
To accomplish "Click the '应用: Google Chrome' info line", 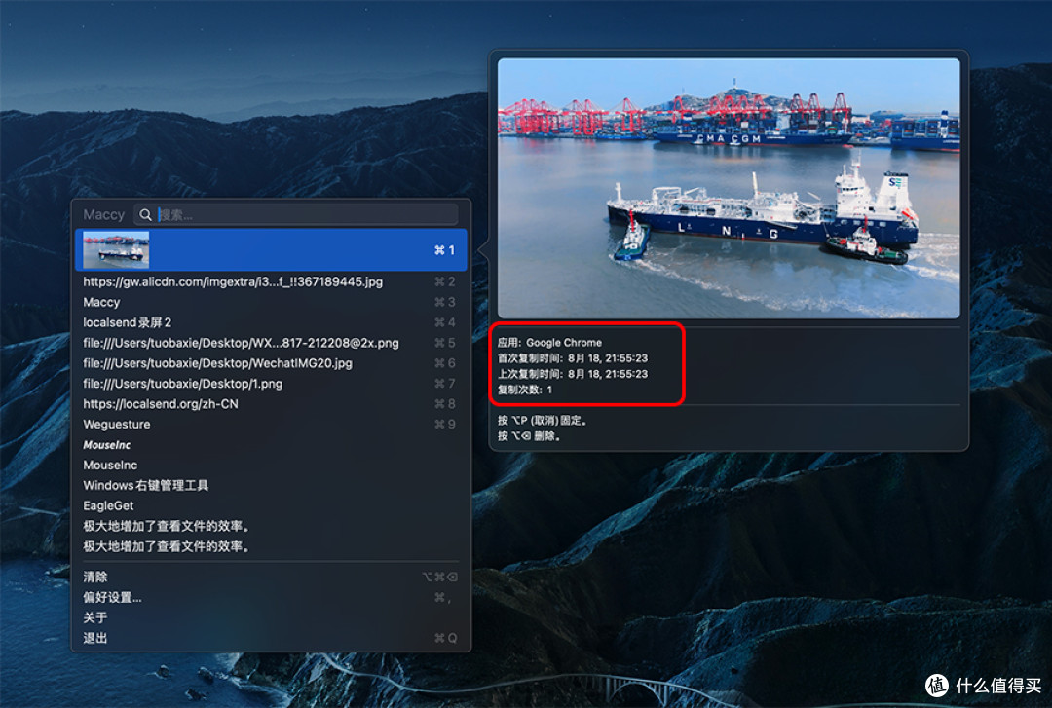I will point(549,342).
